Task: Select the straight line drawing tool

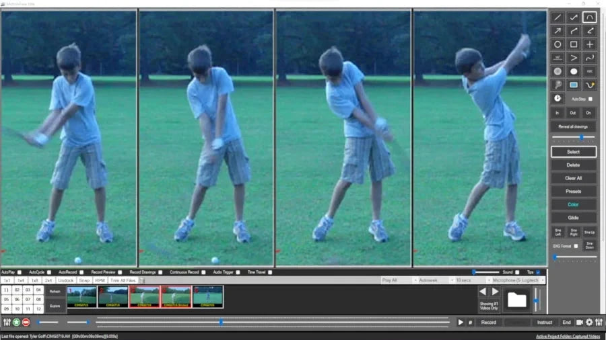Action: (558, 17)
